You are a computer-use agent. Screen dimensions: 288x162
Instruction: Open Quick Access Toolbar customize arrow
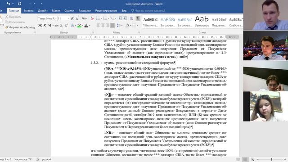tap(41, 4)
